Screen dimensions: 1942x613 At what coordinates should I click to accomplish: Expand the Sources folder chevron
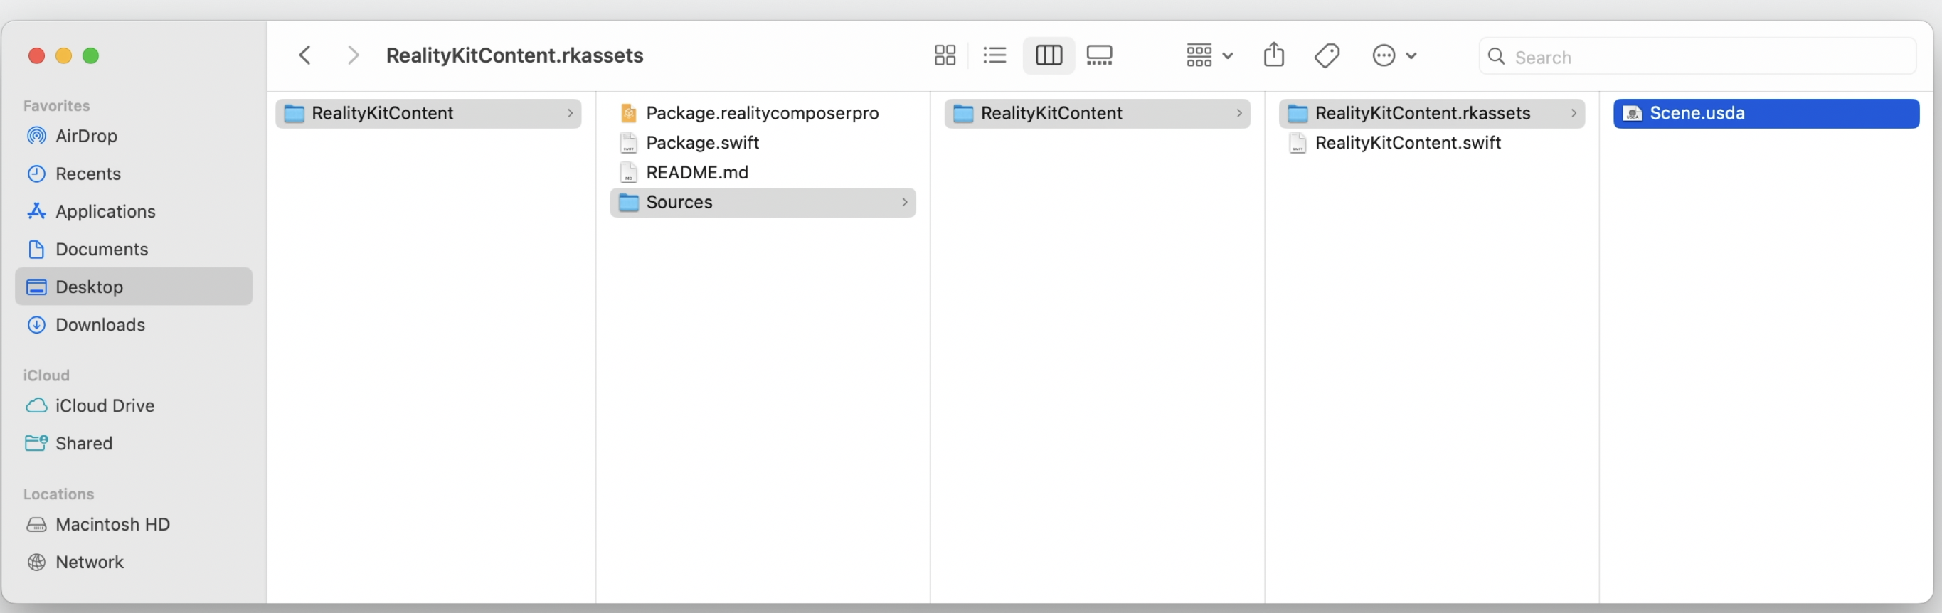pos(904,202)
